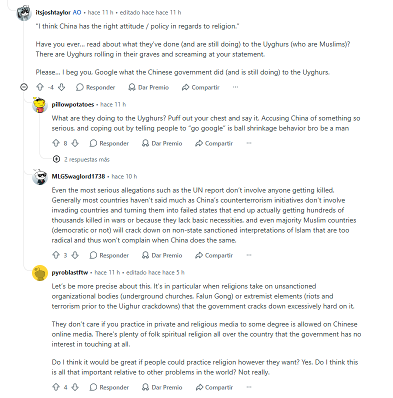Viewport: 393px width, 398px height.
Task: Give award to pillowpotatoes' comment
Action: click(x=162, y=143)
